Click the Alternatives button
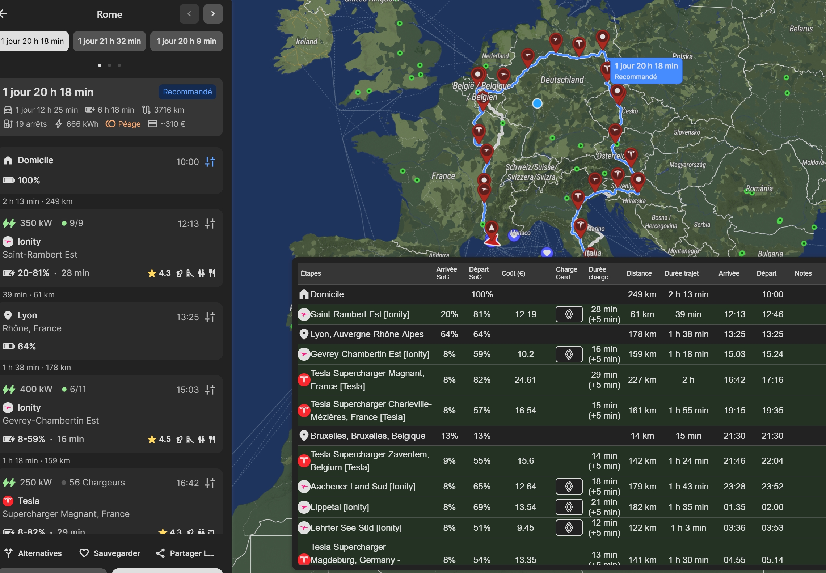 point(33,553)
